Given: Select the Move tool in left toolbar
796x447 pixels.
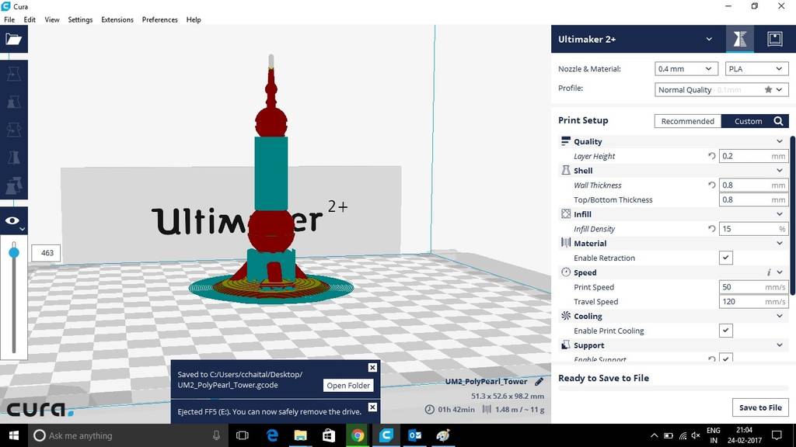Looking at the screenshot, I should [x=14, y=74].
